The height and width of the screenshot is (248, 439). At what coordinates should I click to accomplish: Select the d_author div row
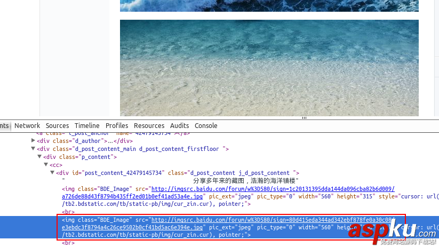[85, 141]
